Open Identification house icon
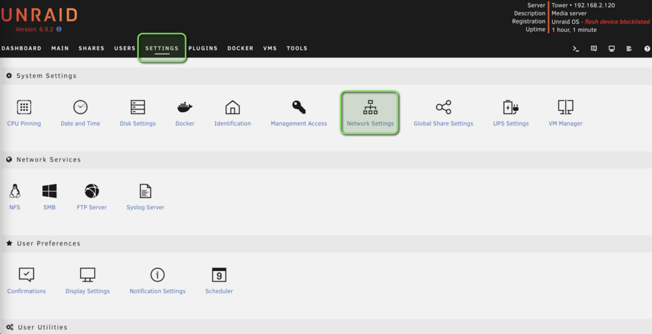 tap(232, 107)
